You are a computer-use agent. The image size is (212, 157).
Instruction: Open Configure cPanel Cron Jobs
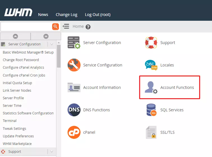coord(24,75)
